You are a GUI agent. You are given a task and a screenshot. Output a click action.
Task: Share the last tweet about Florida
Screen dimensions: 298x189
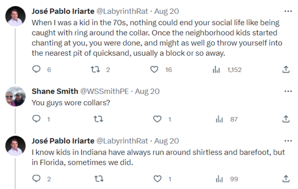pyautogui.click(x=286, y=179)
